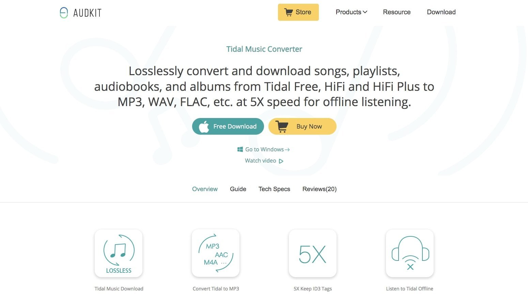Click the Buy Now button
This screenshot has width=528, height=302.
click(x=302, y=126)
